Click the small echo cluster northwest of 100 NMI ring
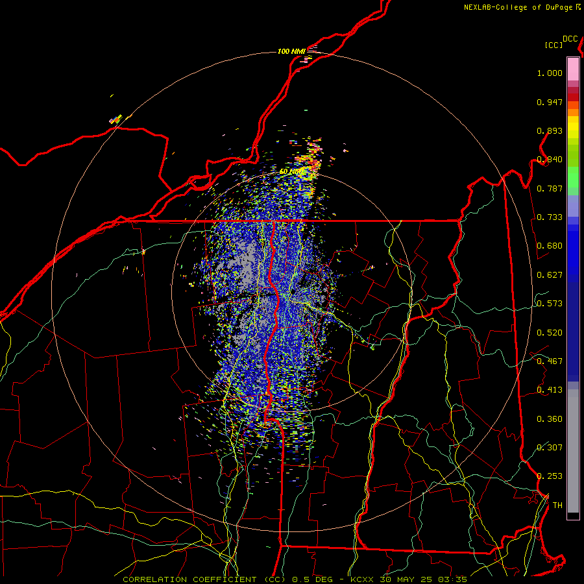The width and height of the screenshot is (584, 584). click(x=116, y=119)
